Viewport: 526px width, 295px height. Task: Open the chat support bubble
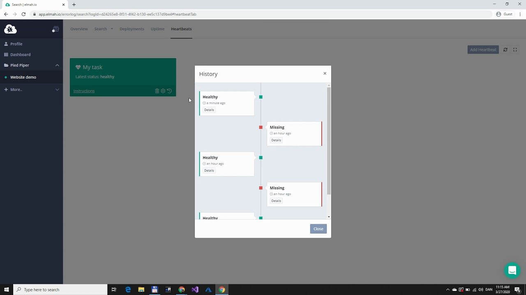click(512, 270)
